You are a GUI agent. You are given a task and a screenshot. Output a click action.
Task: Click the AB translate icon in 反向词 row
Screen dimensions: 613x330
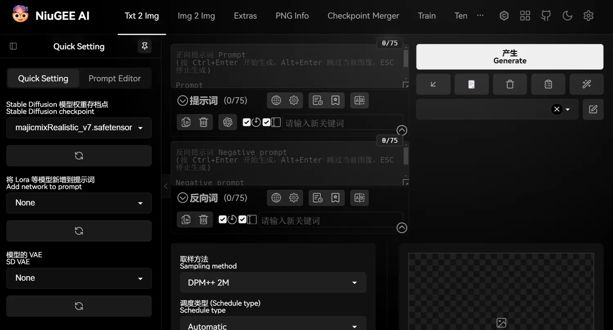coord(360,198)
